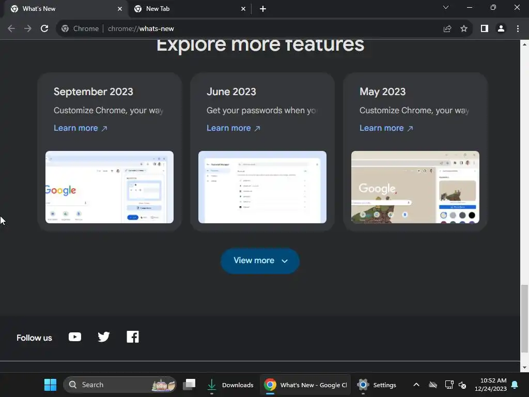Viewport: 529px width, 397px height.
Task: Open the YouTube follow link
Action: (x=75, y=337)
